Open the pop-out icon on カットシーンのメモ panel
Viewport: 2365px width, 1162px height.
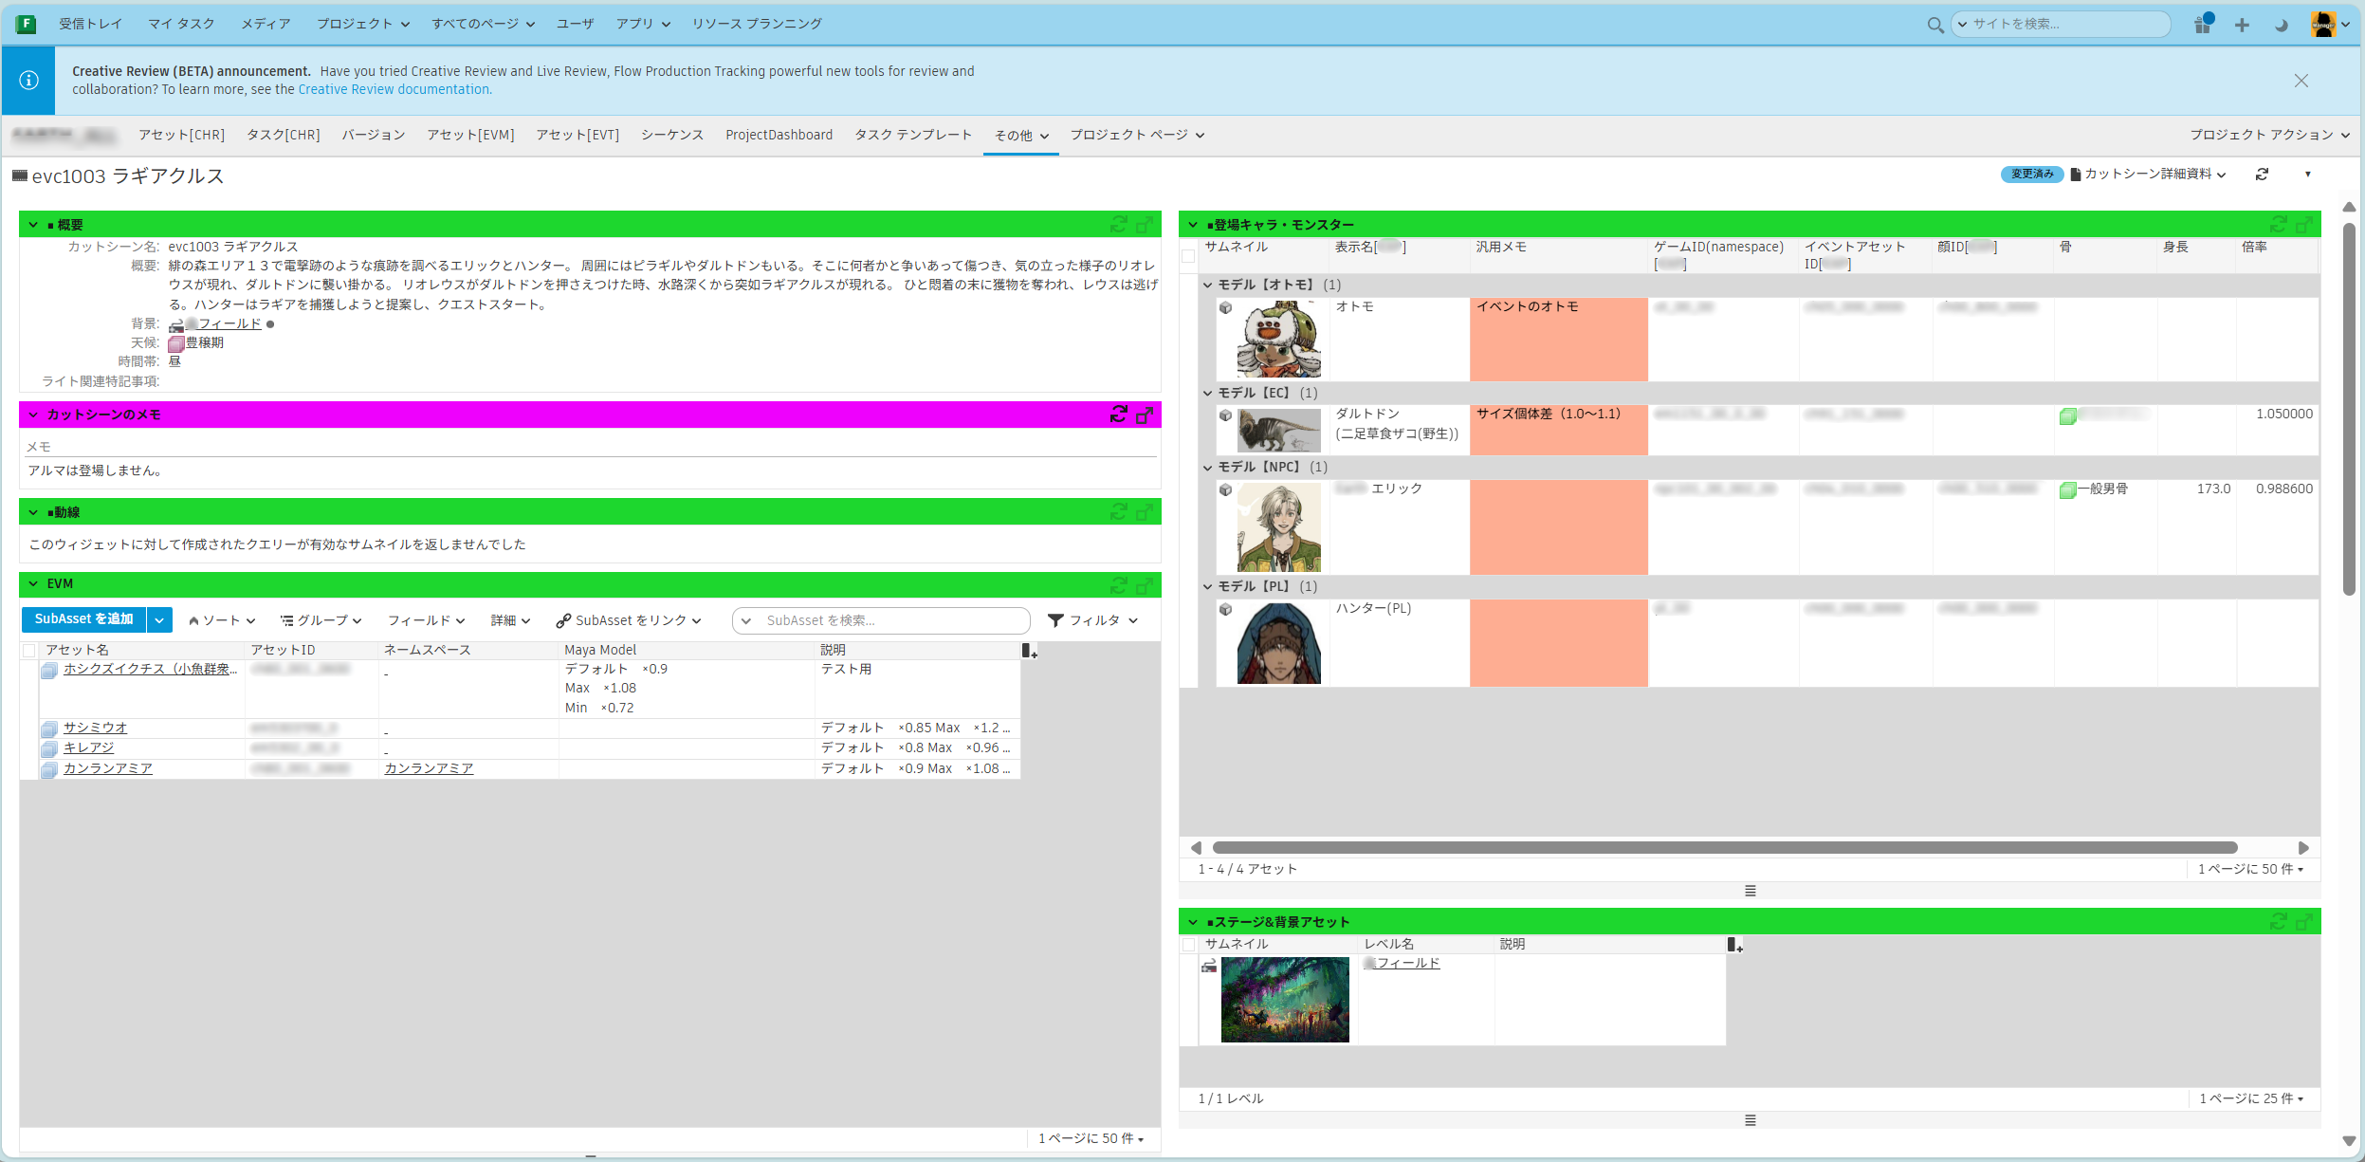coord(1143,415)
